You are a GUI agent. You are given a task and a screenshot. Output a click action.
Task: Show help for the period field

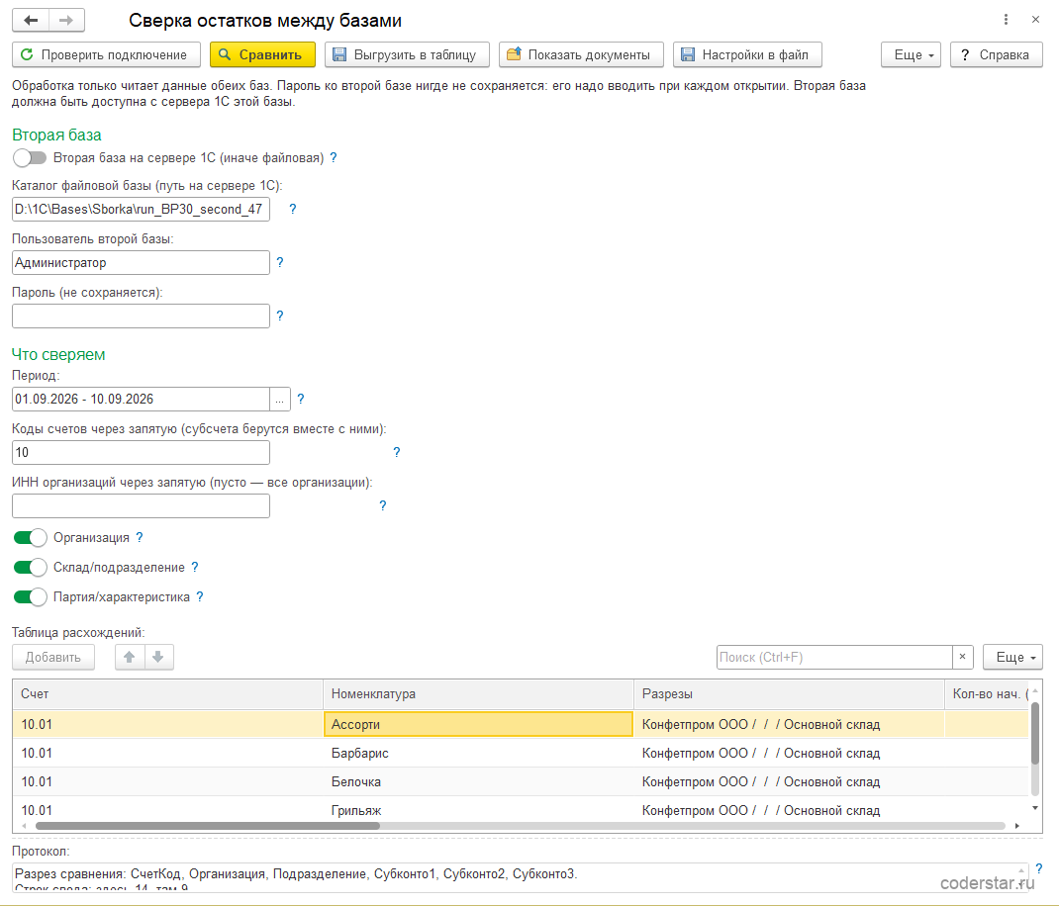301,399
